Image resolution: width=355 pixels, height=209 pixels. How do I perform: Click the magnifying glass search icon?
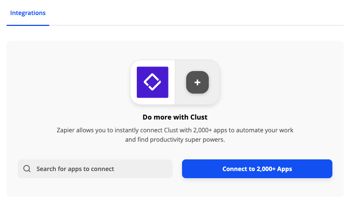point(27,169)
